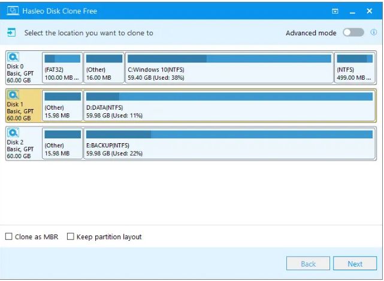384x281 pixels.
Task: Select the Disk 1 Other 15.98 MB partition
Action: [62, 105]
